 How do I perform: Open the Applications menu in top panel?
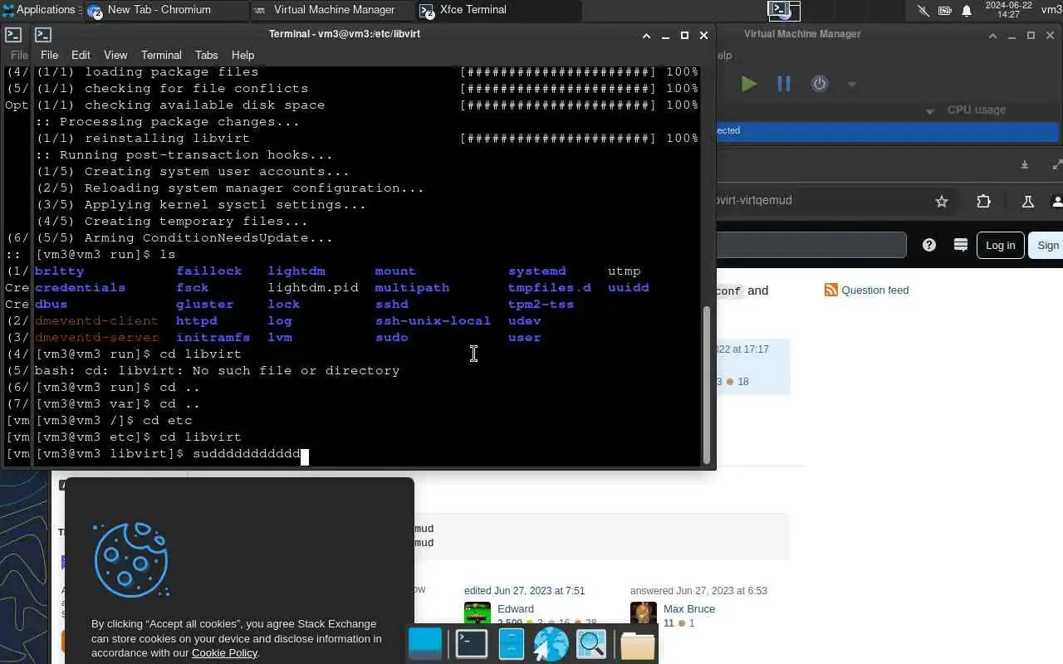[x=39, y=10]
